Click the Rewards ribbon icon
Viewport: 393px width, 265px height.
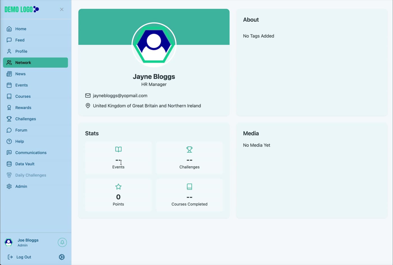[9, 108]
